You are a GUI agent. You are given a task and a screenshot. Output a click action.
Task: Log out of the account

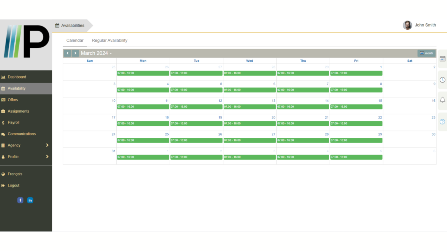14,185
